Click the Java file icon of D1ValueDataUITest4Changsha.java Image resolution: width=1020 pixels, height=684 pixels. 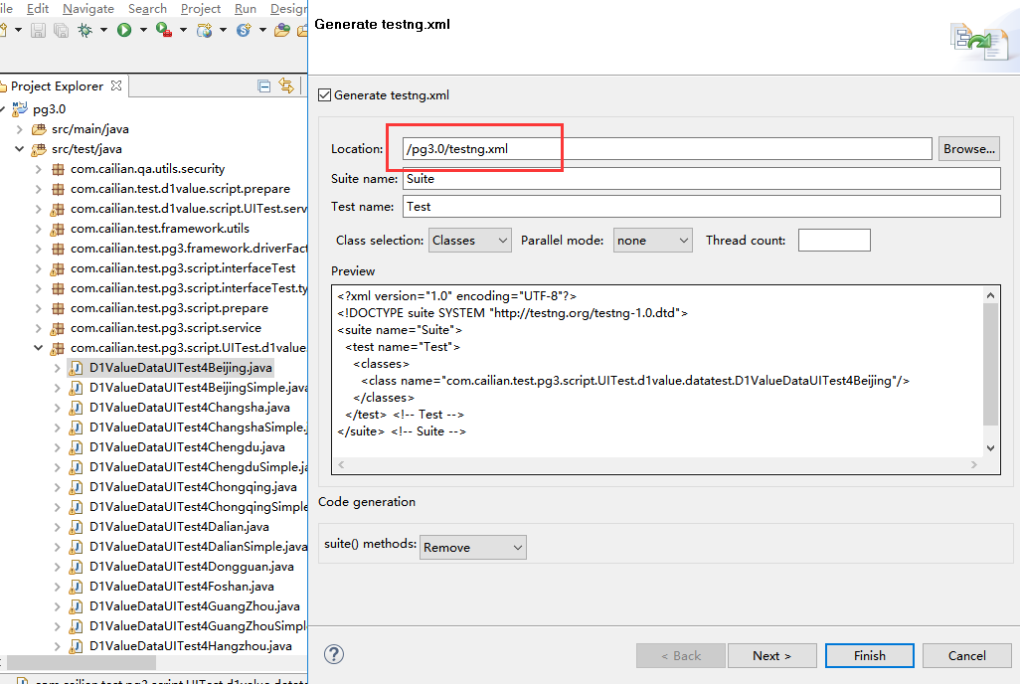(x=77, y=408)
